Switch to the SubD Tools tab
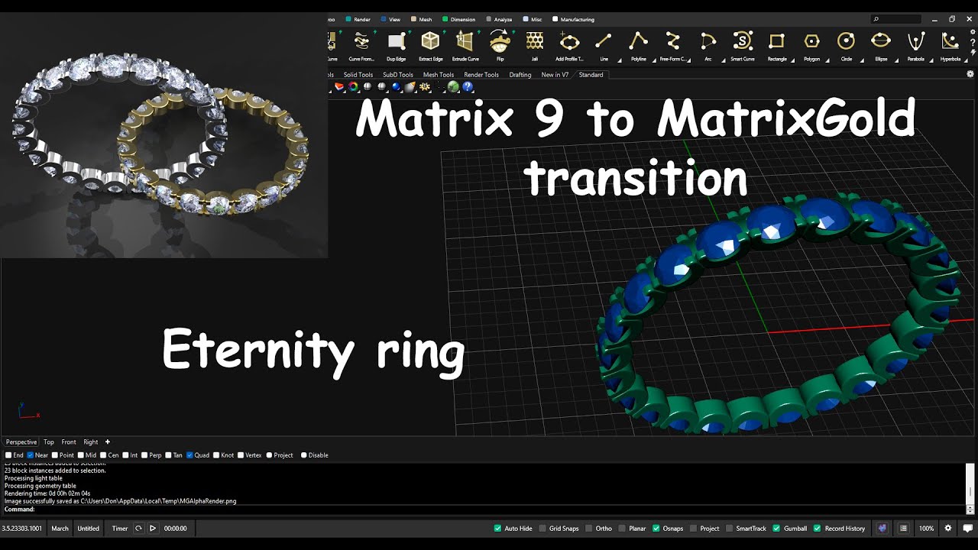The image size is (978, 550). (x=398, y=75)
